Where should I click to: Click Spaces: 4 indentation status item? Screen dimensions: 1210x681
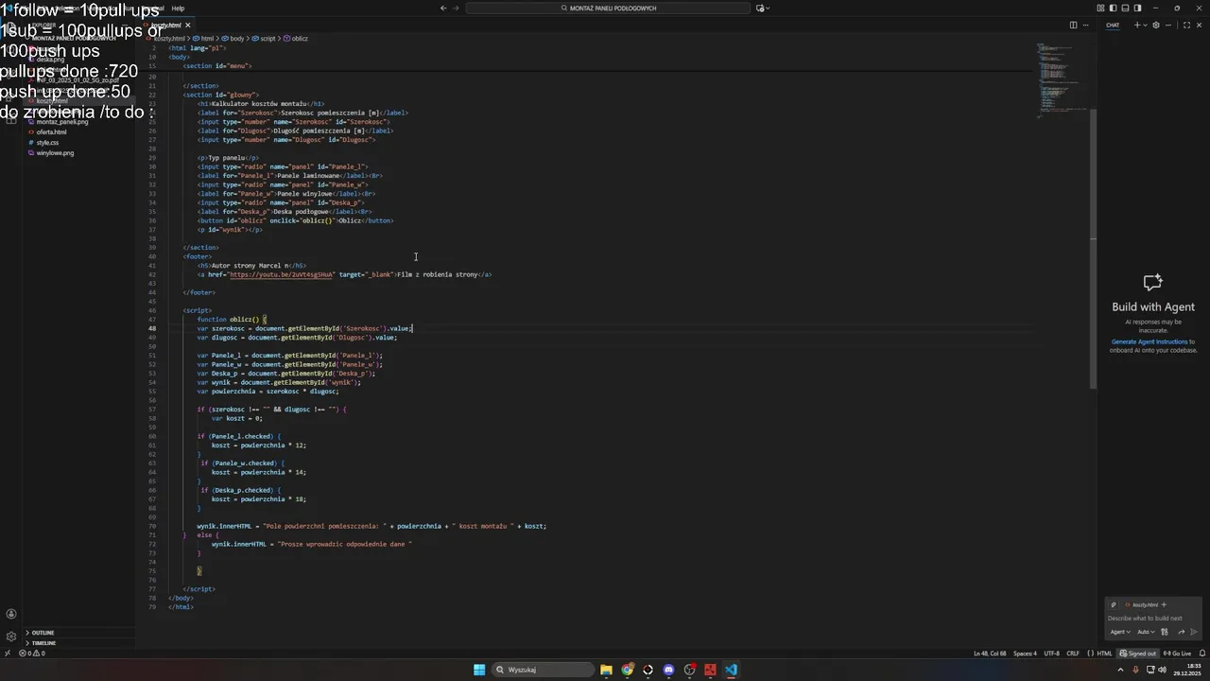click(x=1025, y=654)
